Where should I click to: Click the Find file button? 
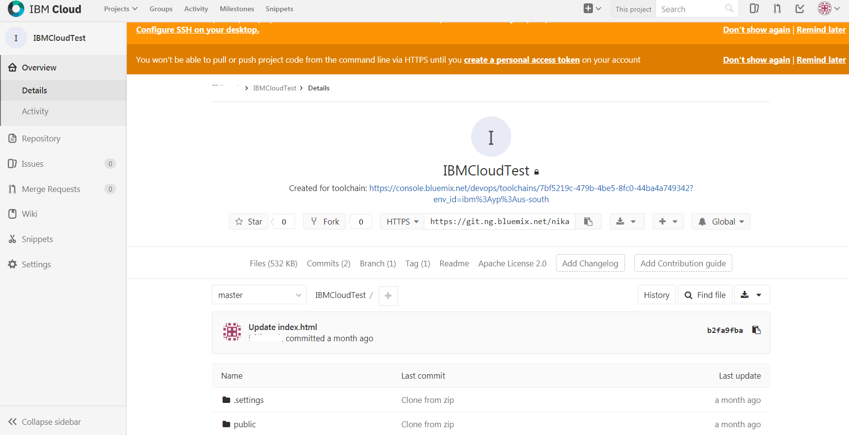pos(705,295)
